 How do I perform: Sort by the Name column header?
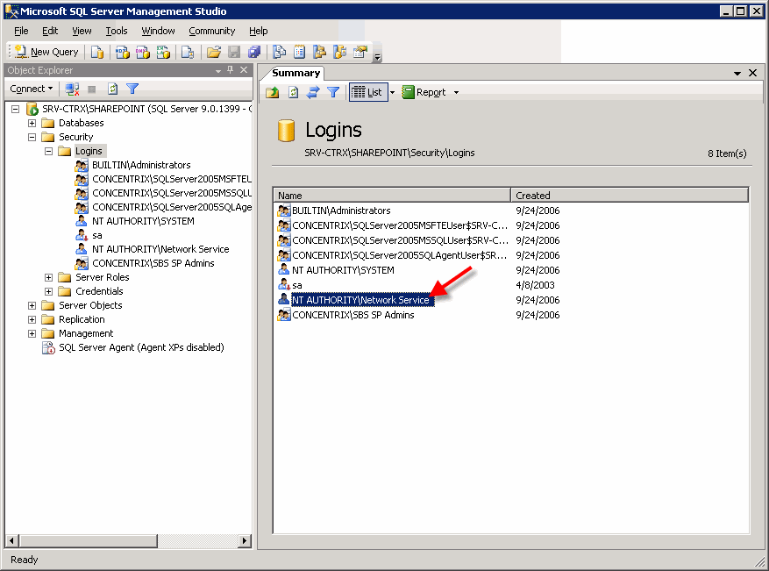pyautogui.click(x=391, y=196)
